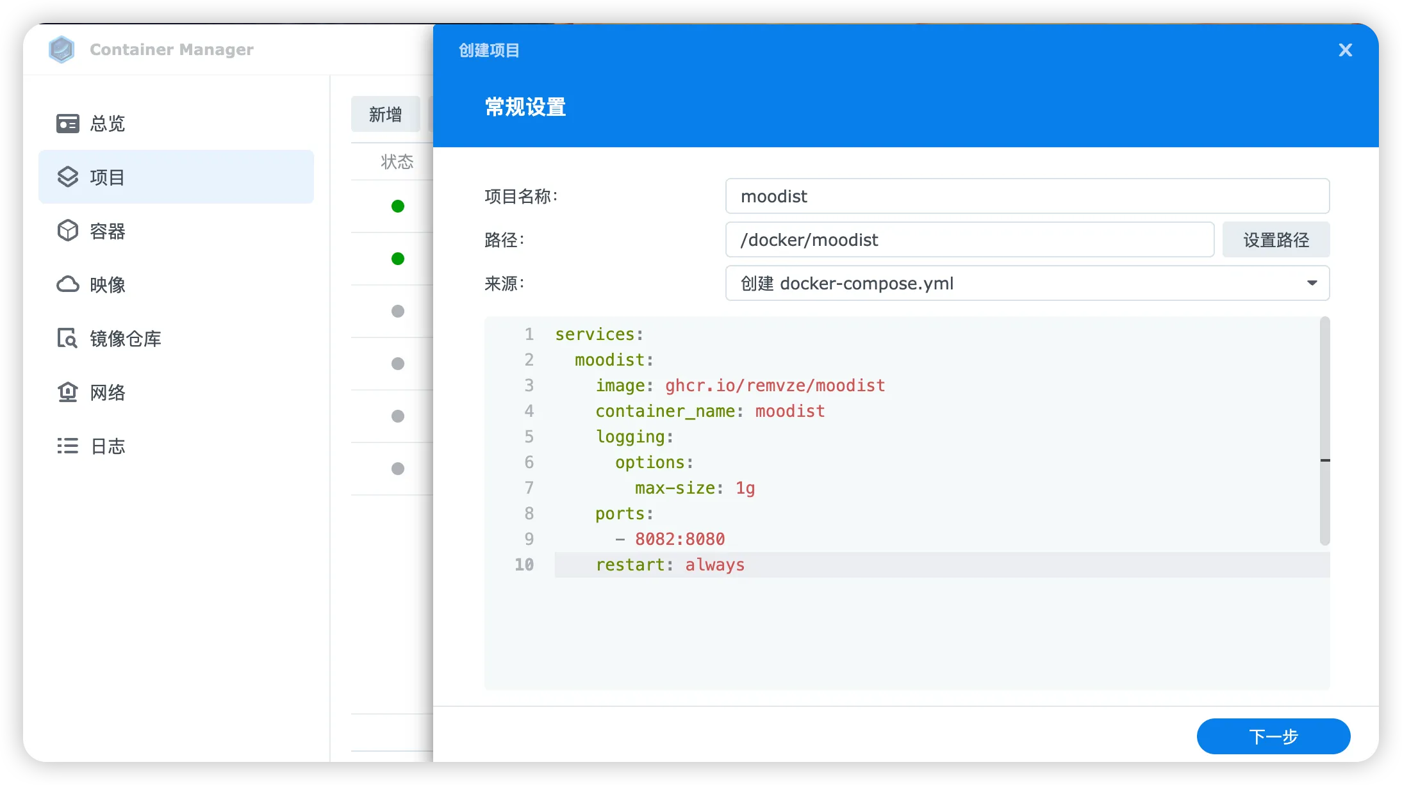Click line 1 'services:' in editor
The width and height of the screenshot is (1402, 785).
pyautogui.click(x=598, y=334)
